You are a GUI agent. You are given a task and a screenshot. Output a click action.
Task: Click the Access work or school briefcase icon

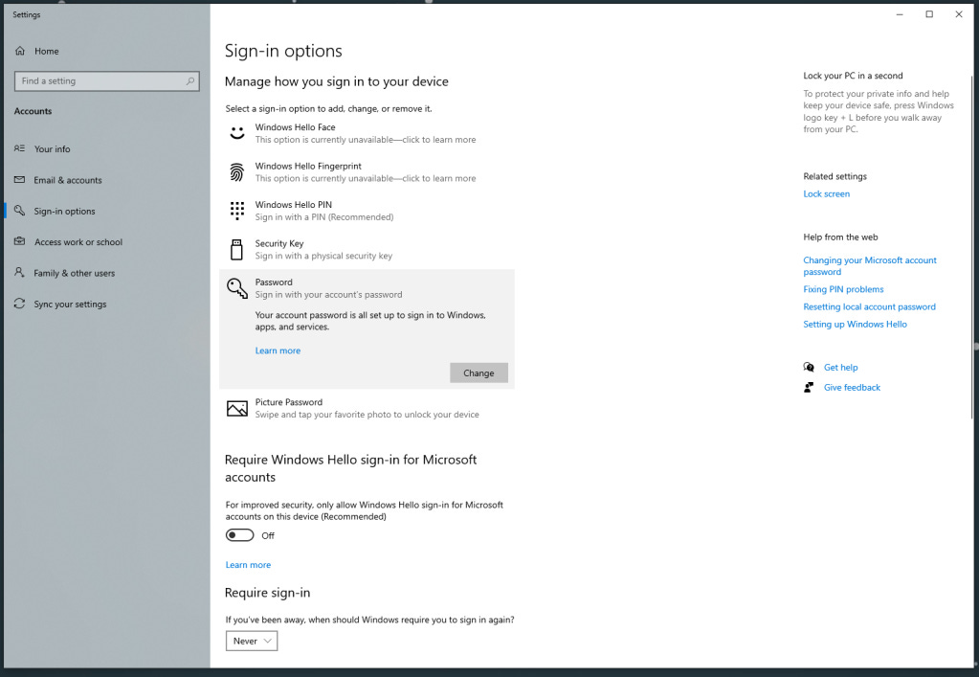point(20,241)
